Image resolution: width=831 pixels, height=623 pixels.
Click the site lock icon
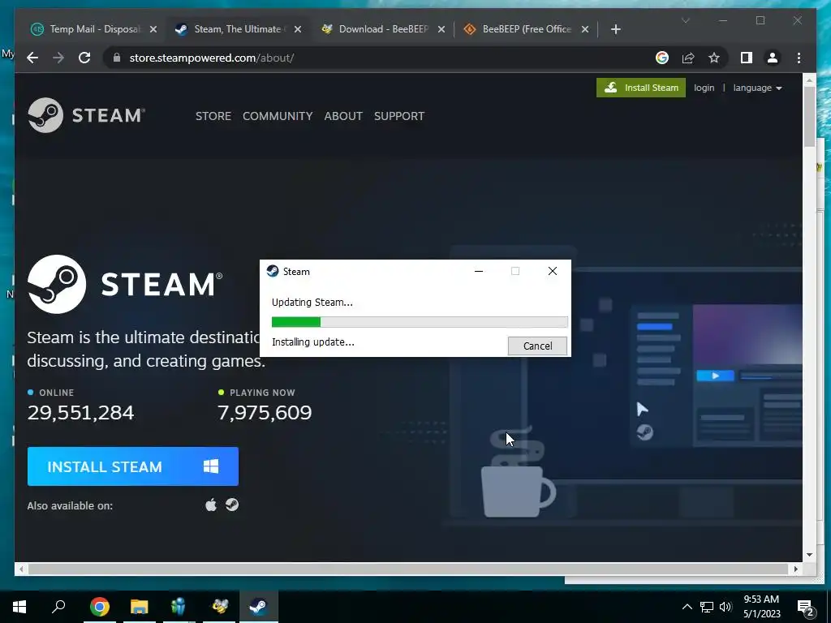tap(117, 58)
